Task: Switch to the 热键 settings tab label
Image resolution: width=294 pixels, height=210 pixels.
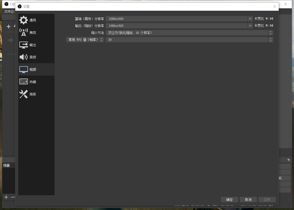Action: click(33, 82)
